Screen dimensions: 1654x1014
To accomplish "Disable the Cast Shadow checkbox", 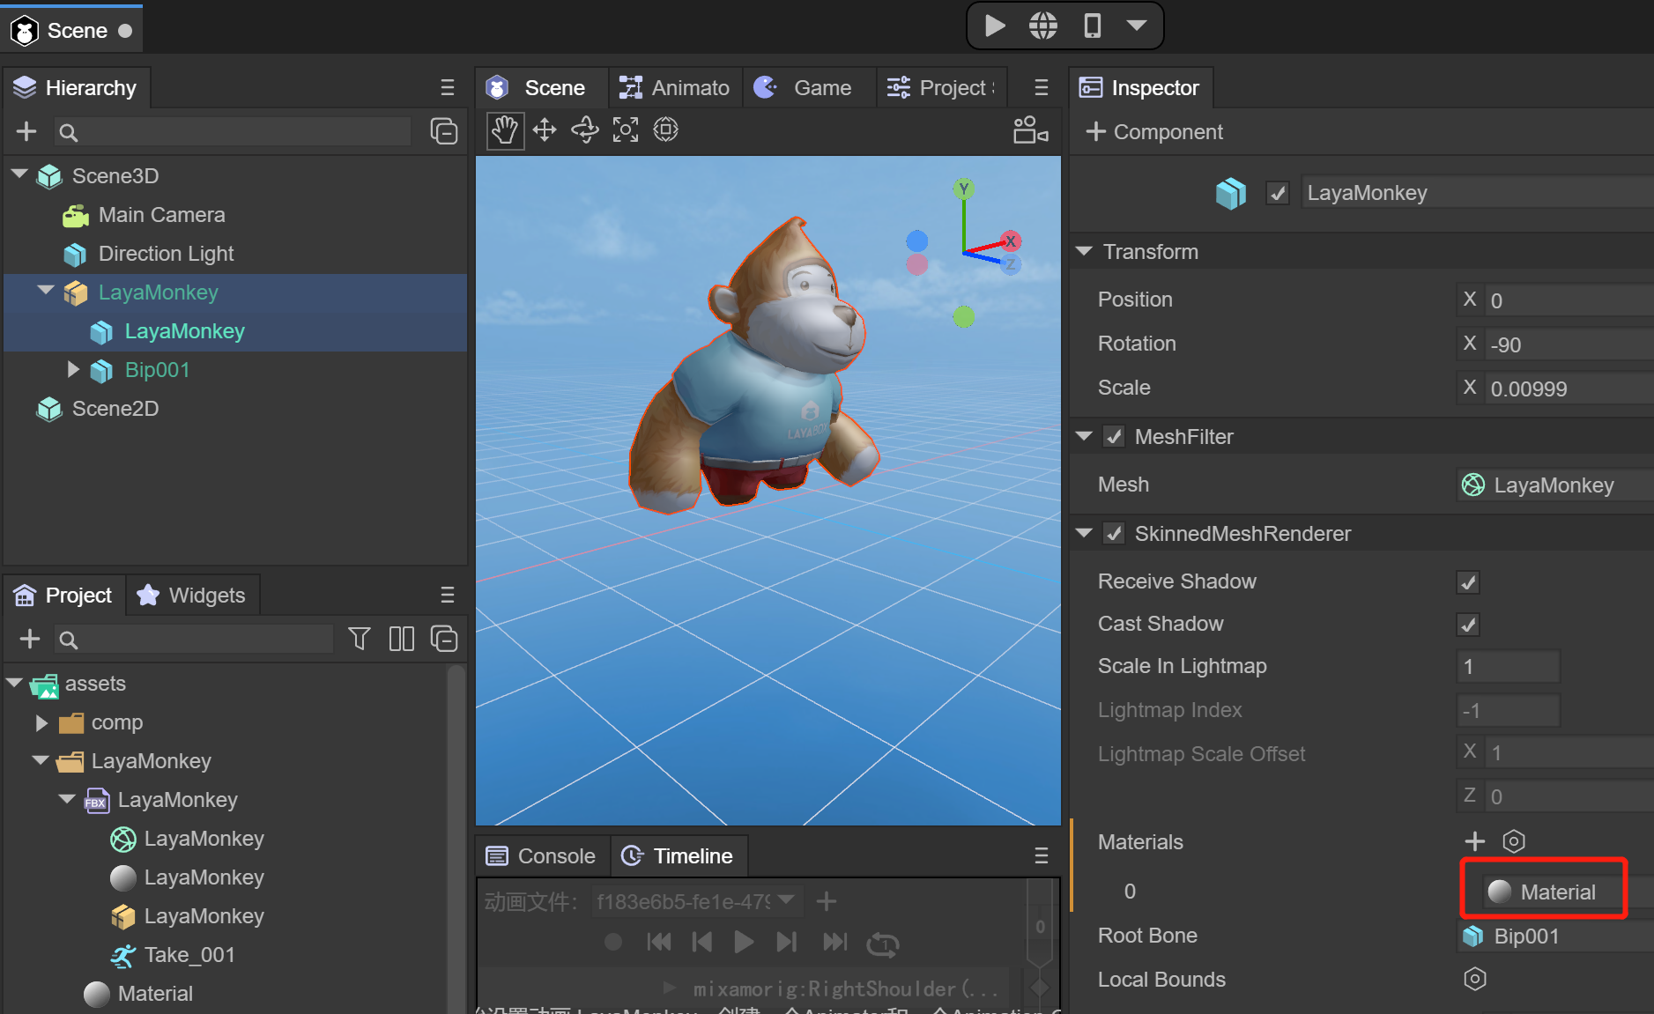I will pos(1468,625).
